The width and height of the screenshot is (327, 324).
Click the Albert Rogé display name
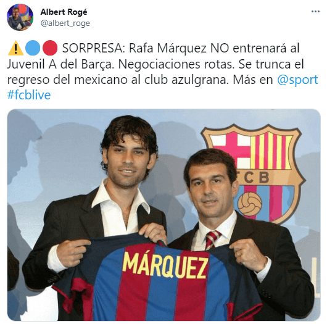point(64,12)
